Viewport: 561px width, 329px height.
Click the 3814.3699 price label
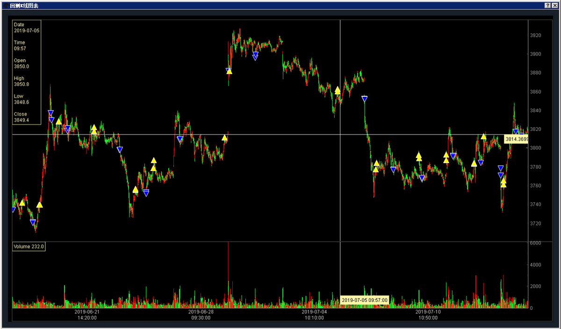pos(516,139)
